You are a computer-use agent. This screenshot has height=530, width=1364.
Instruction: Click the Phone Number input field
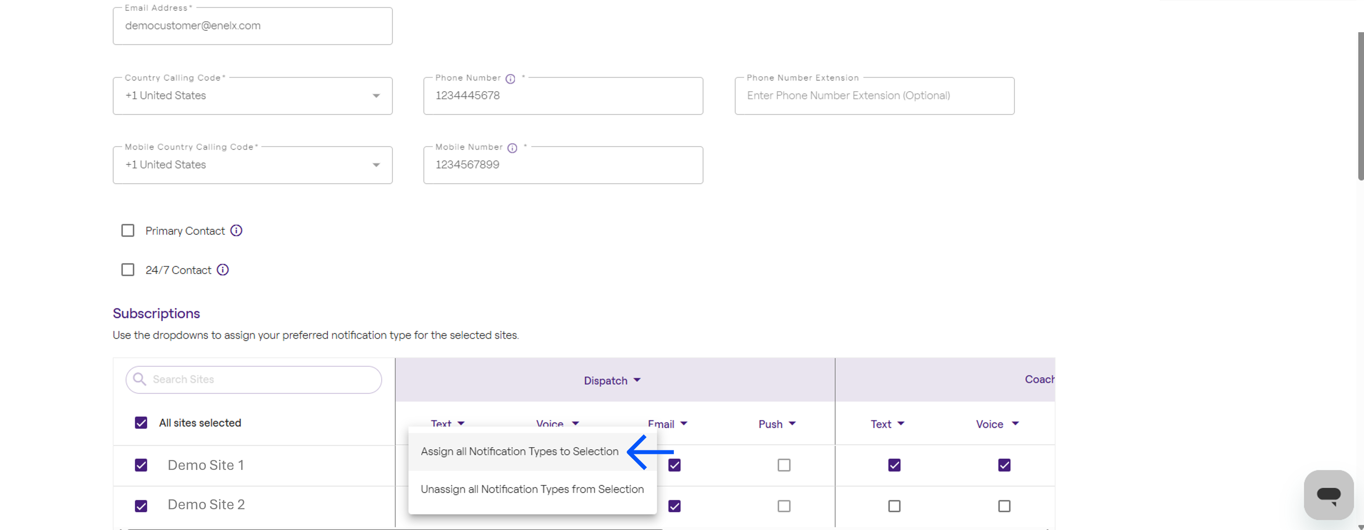point(563,96)
